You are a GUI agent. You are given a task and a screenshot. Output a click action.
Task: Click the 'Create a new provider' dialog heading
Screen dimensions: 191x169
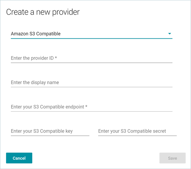click(x=43, y=12)
